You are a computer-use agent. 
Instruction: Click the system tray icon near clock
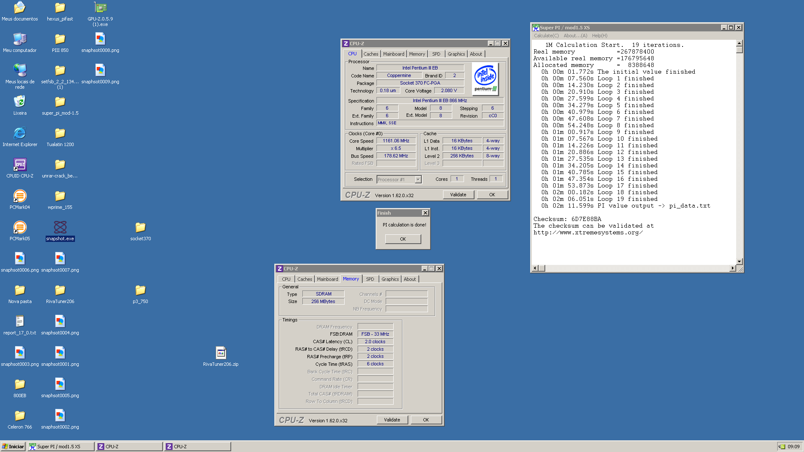tap(782, 447)
